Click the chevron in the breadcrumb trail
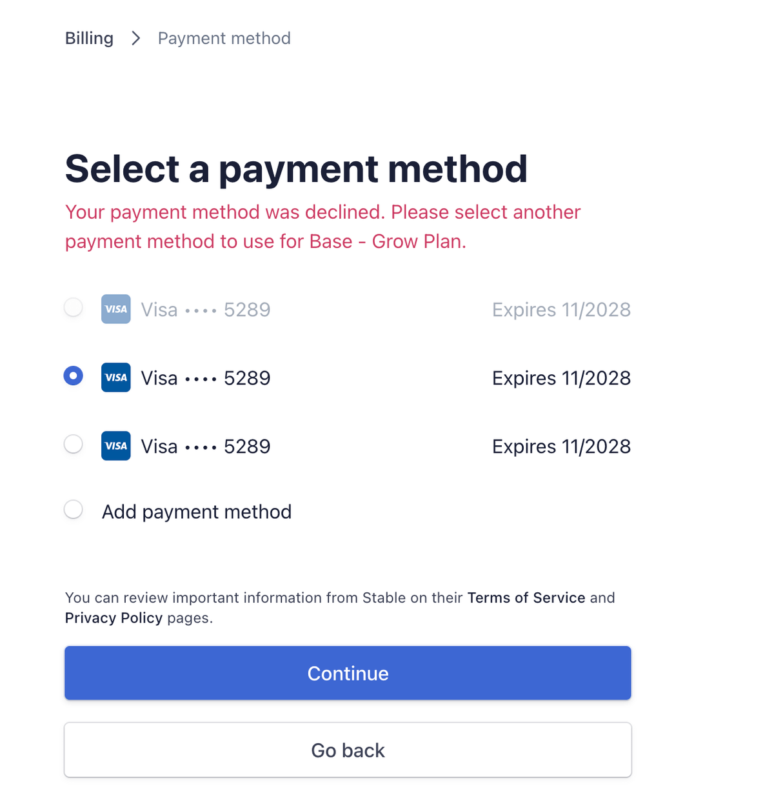The width and height of the screenshot is (774, 811). [135, 39]
